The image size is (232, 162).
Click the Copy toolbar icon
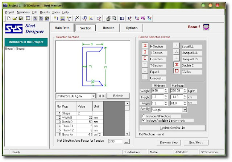[x=41, y=19]
